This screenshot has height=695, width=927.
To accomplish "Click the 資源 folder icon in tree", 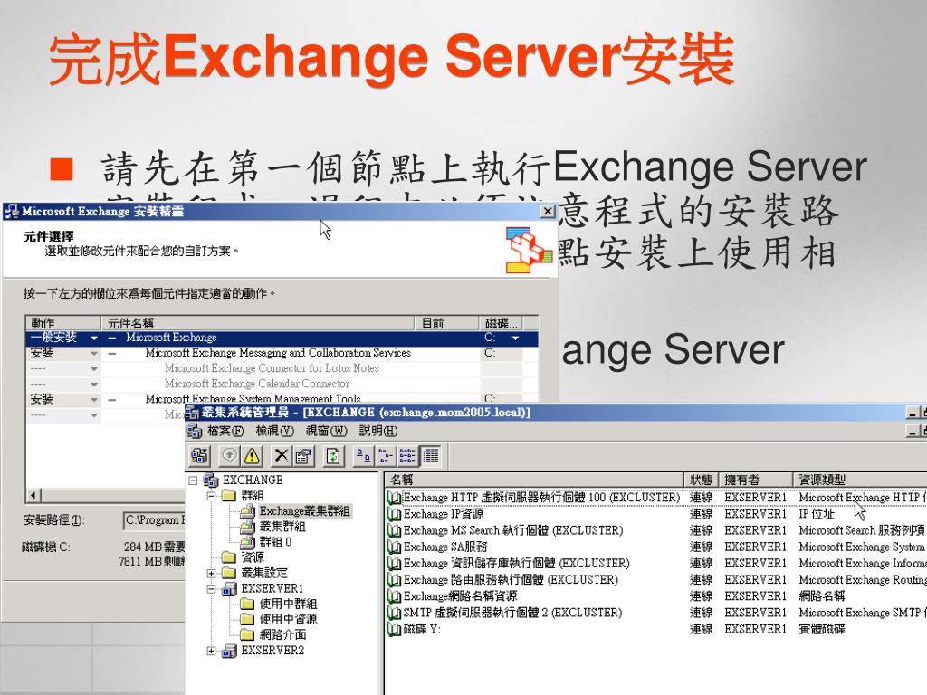I will [x=229, y=557].
